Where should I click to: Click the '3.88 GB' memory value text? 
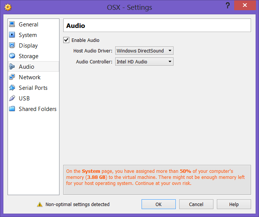96,177
